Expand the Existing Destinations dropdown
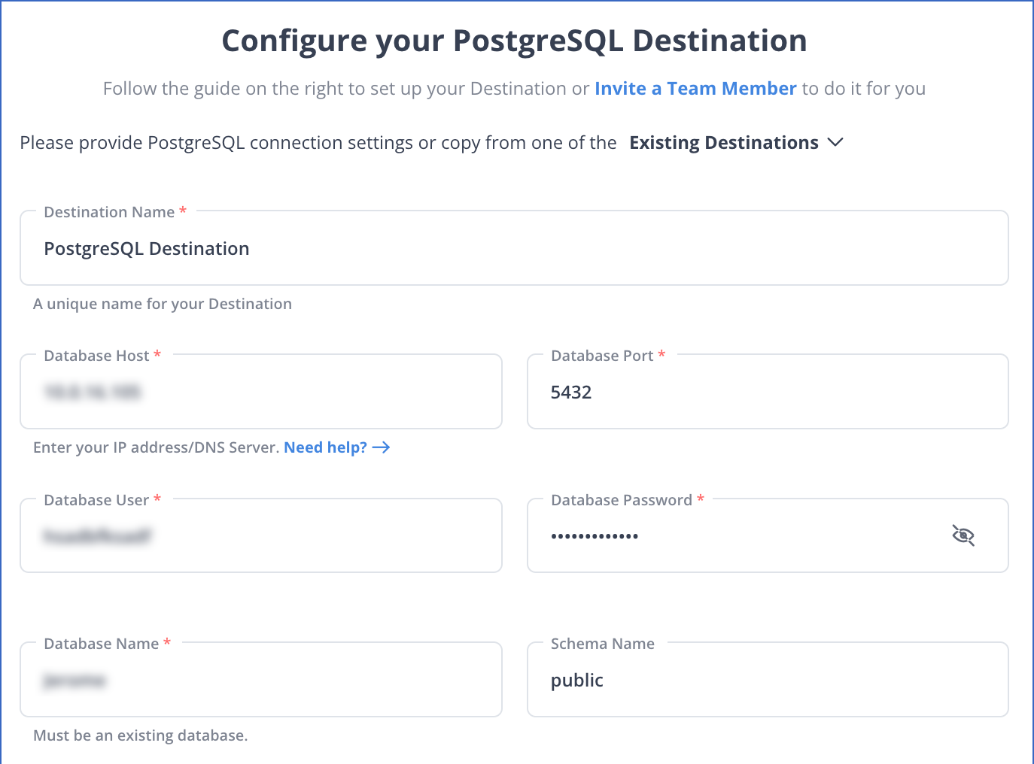Image resolution: width=1034 pixels, height=764 pixels. pyautogui.click(x=736, y=143)
